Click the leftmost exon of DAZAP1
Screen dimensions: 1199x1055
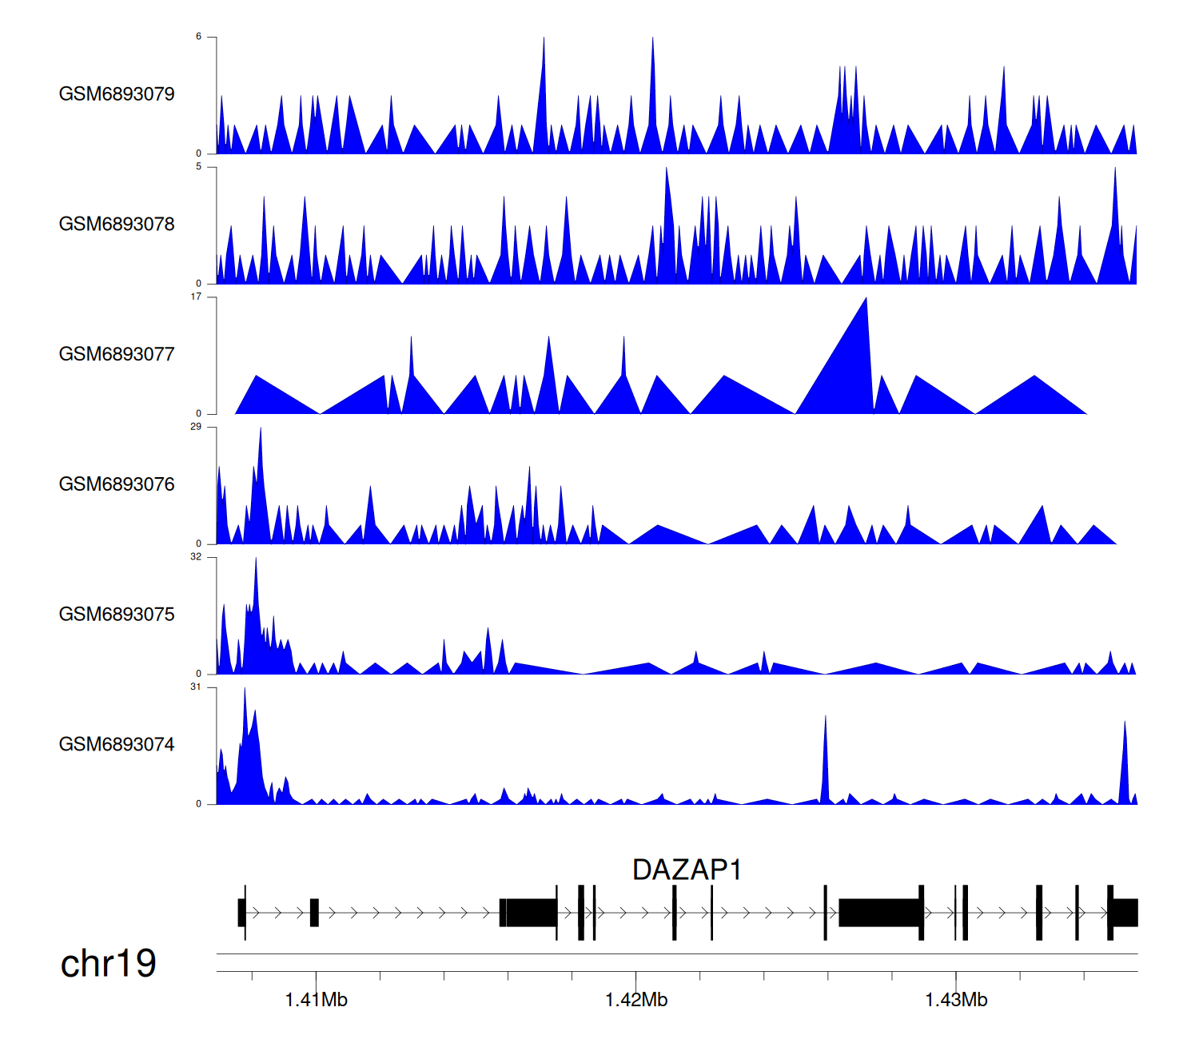click(241, 912)
